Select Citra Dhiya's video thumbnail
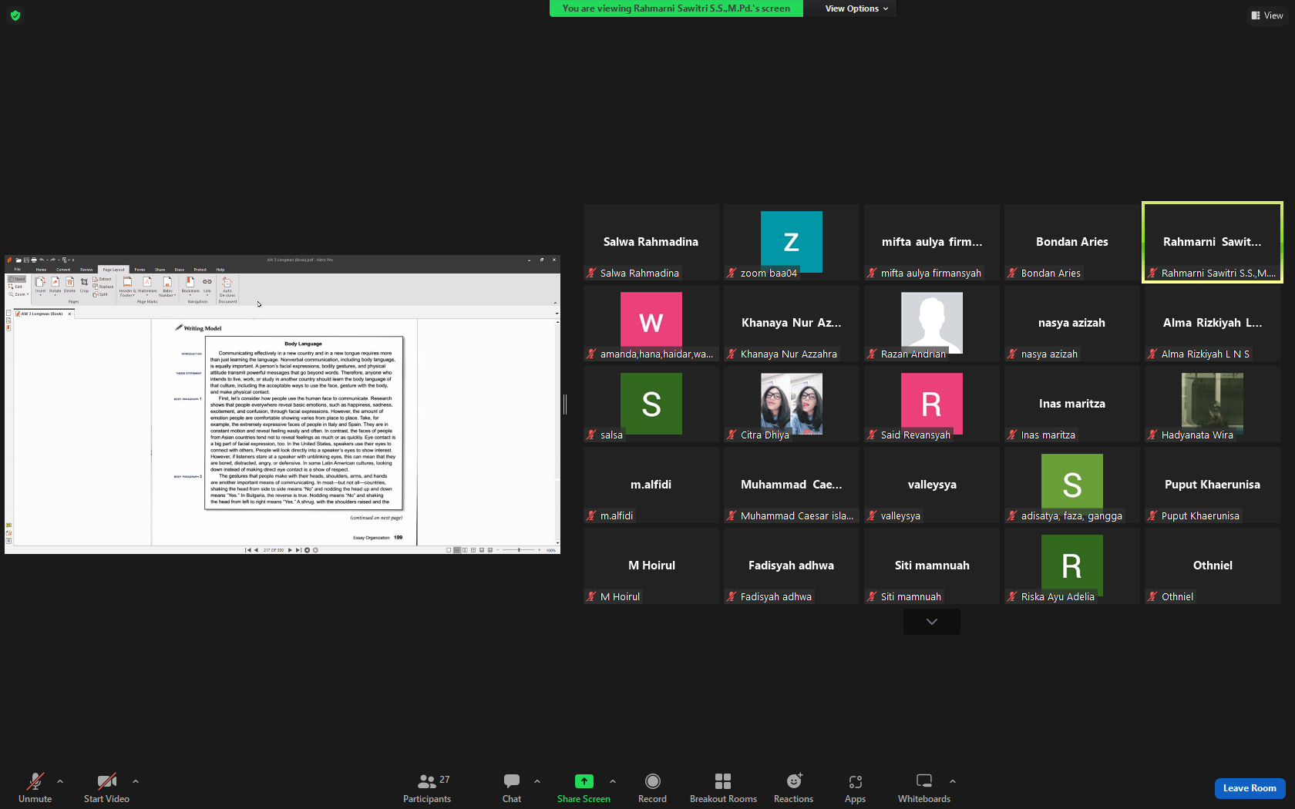1295x809 pixels. [x=792, y=404]
